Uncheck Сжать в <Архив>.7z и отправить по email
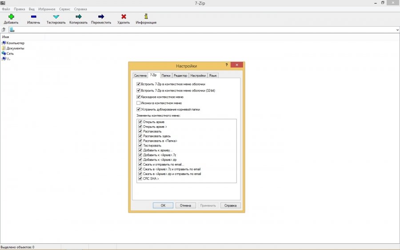 click(140, 169)
